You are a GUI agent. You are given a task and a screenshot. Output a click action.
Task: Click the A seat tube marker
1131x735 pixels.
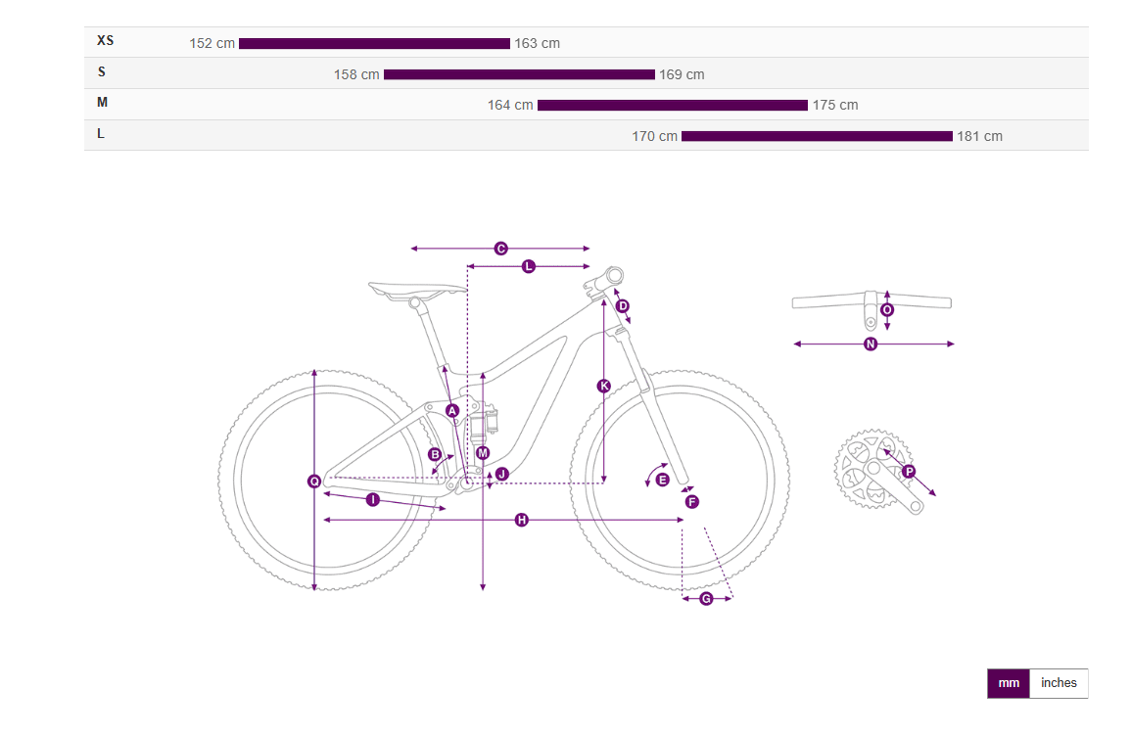(x=452, y=411)
